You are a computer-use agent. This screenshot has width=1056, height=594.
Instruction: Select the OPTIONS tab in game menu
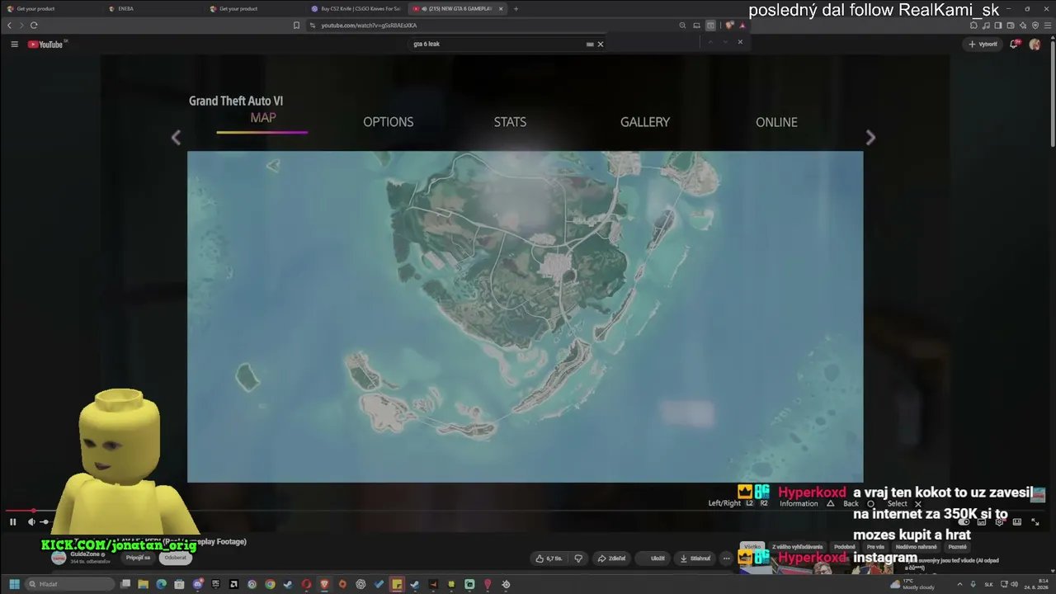(388, 122)
